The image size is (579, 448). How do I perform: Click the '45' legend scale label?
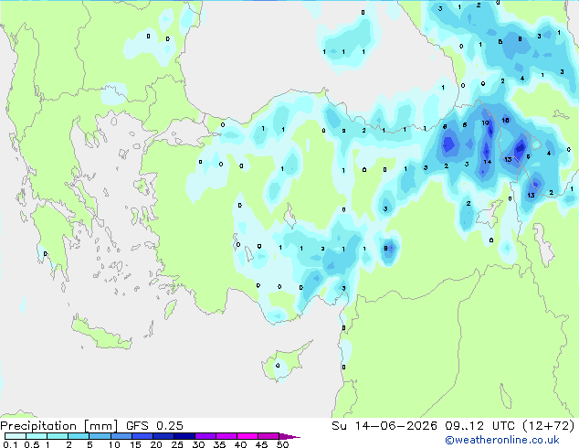[x=261, y=444]
